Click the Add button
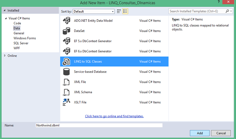This screenshot has height=139, width=236. (x=200, y=133)
